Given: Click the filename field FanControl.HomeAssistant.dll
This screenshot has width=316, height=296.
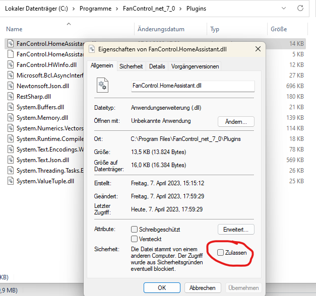Looking at the screenshot, I should [193, 86].
